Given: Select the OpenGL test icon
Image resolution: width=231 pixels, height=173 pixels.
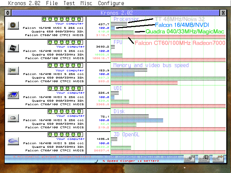Looking at the screenshot, I should click(x=13, y=141).
